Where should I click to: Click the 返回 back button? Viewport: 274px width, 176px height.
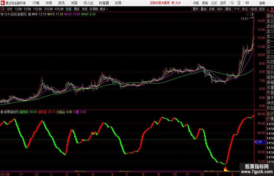262,9
